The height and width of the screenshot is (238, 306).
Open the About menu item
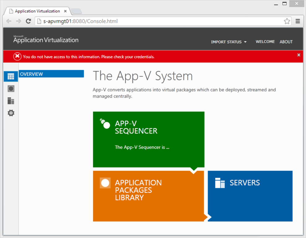(286, 42)
